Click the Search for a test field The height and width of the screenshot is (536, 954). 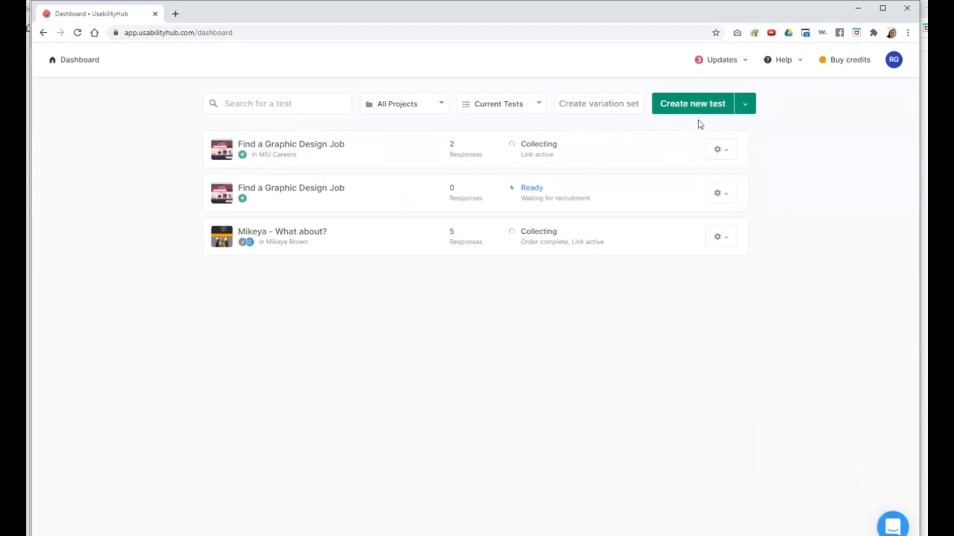(x=283, y=104)
